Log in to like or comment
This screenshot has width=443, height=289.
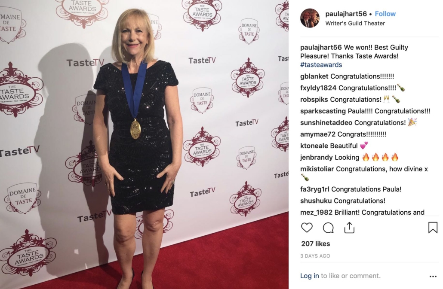(x=309, y=276)
